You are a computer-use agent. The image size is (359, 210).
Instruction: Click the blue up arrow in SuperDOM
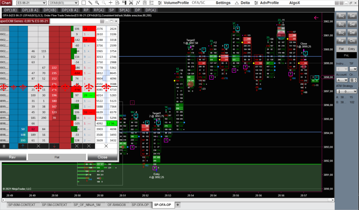tap(23, 146)
